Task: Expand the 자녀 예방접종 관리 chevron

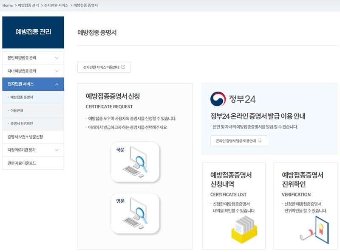Action: [x=57, y=71]
